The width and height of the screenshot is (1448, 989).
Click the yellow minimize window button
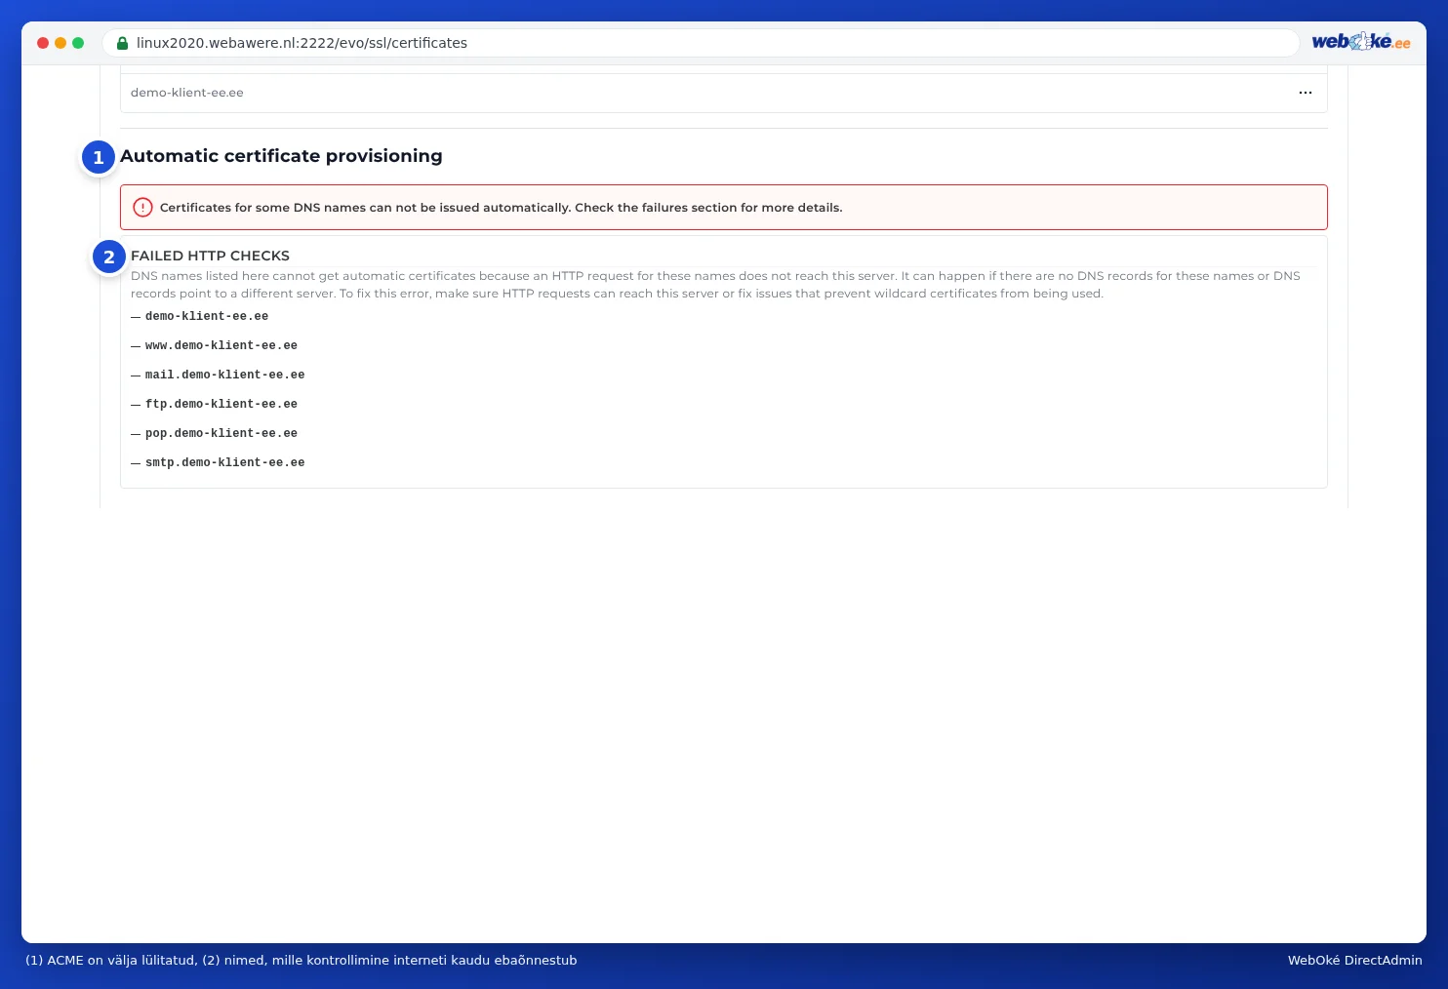[60, 43]
